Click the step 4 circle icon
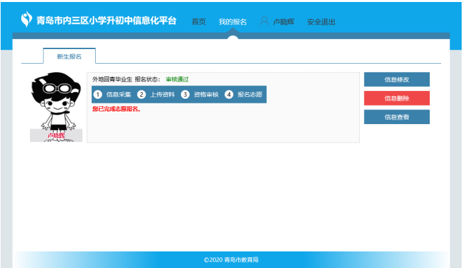This screenshot has height=268, width=463. 229,94
